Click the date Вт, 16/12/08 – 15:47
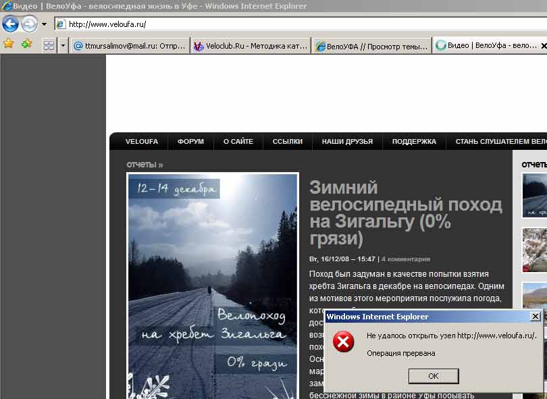The image size is (547, 399). click(342, 259)
